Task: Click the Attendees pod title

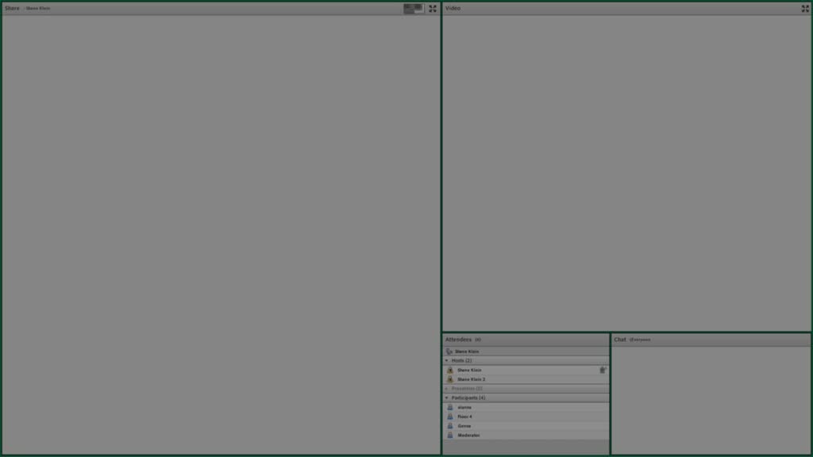Action: 458,340
